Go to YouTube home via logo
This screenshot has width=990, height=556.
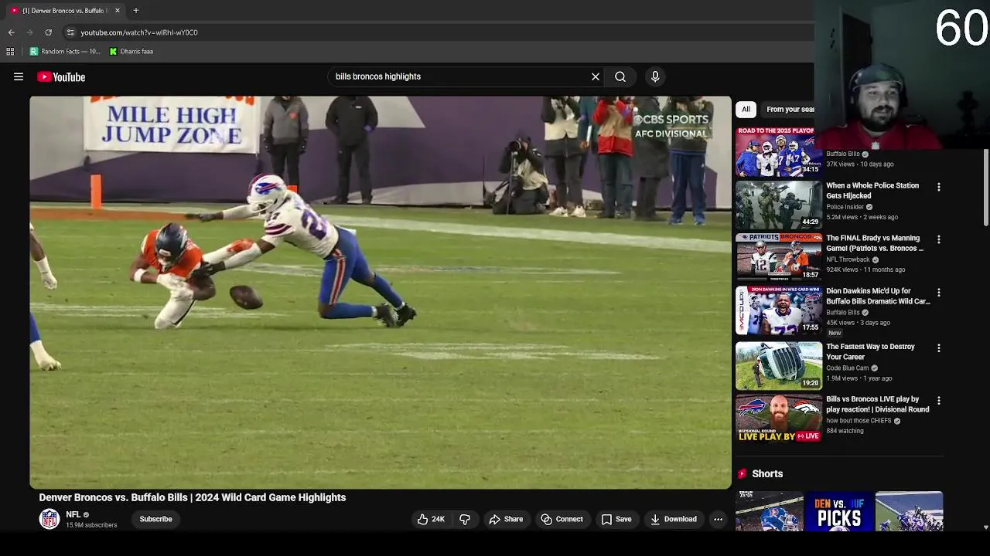[61, 76]
